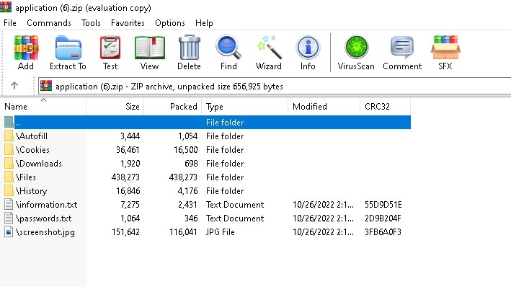Select the \Cookies folder name
This screenshot has height=287, width=511.
tap(32, 150)
